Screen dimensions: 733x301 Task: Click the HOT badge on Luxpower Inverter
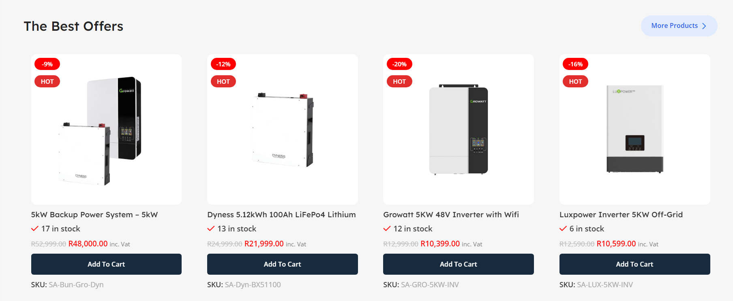click(575, 81)
